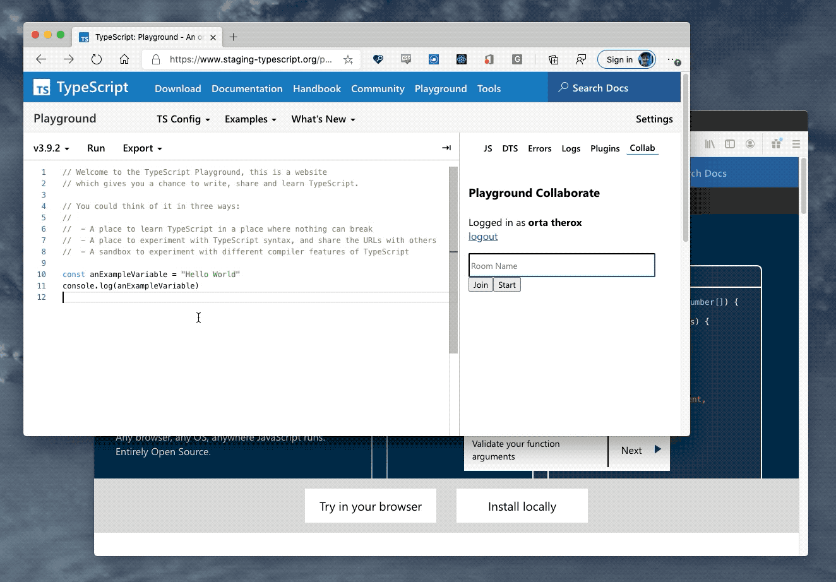Click the code editor vertical scrollbar
Viewport: 836px width, 582px height.
[453, 260]
